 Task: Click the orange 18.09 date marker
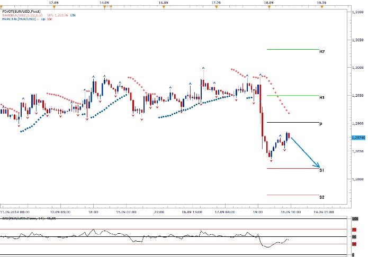point(268,7)
